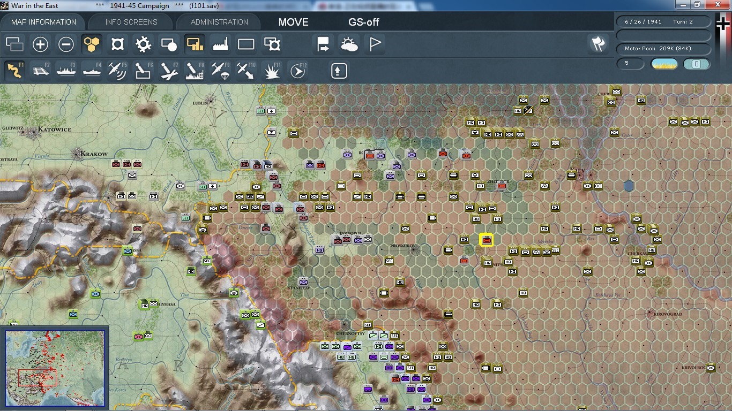Open the ADMINISTRATION tab
The image size is (732, 411).
[x=219, y=22]
